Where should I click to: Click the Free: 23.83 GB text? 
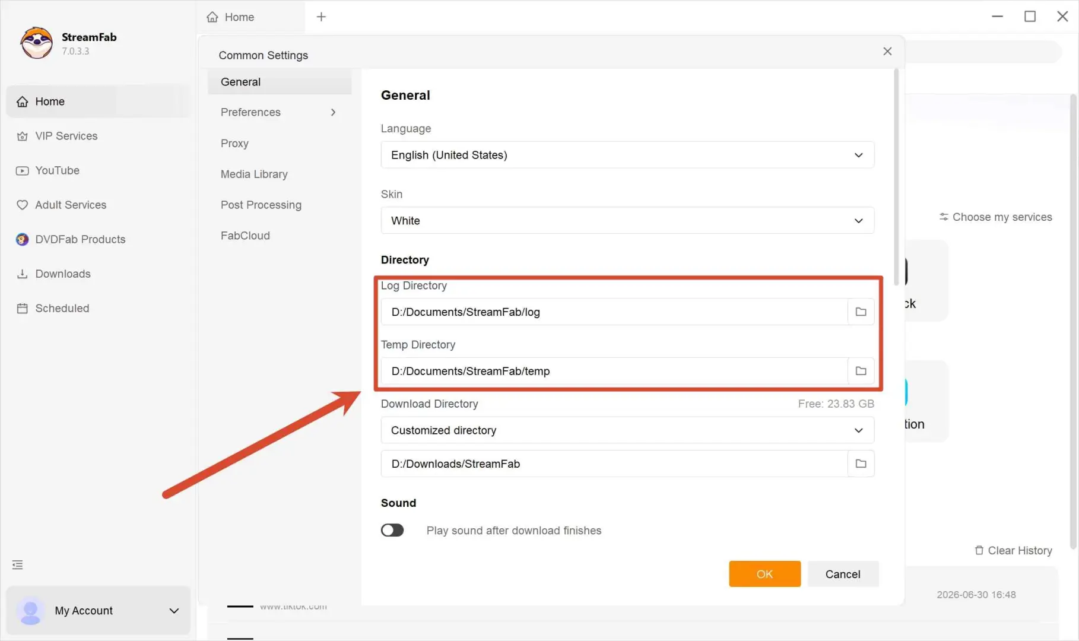coord(836,404)
